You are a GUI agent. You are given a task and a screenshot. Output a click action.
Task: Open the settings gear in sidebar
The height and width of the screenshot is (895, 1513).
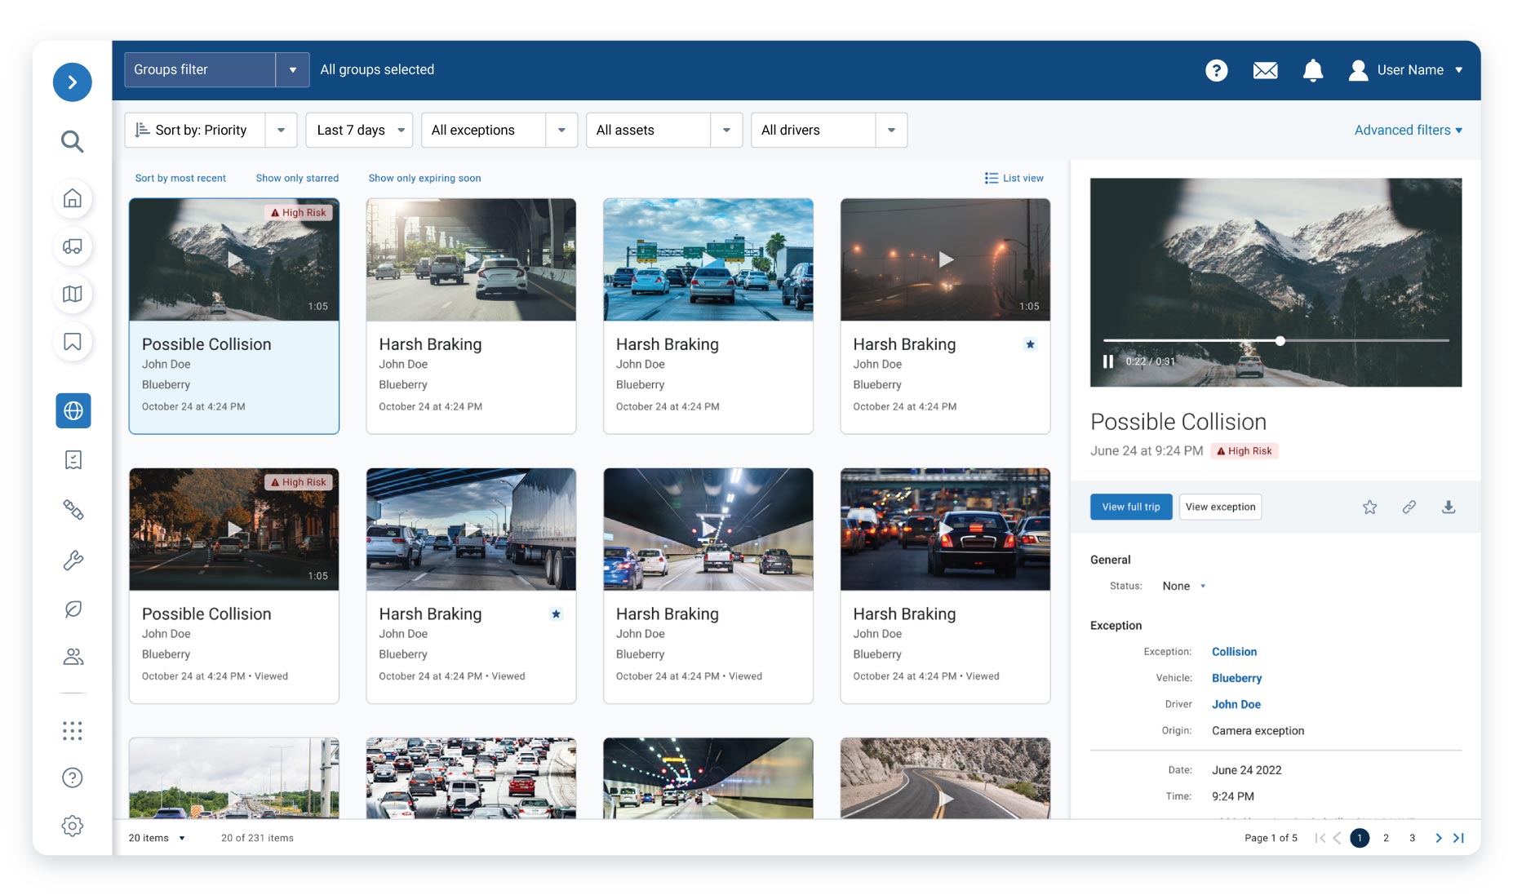(73, 826)
